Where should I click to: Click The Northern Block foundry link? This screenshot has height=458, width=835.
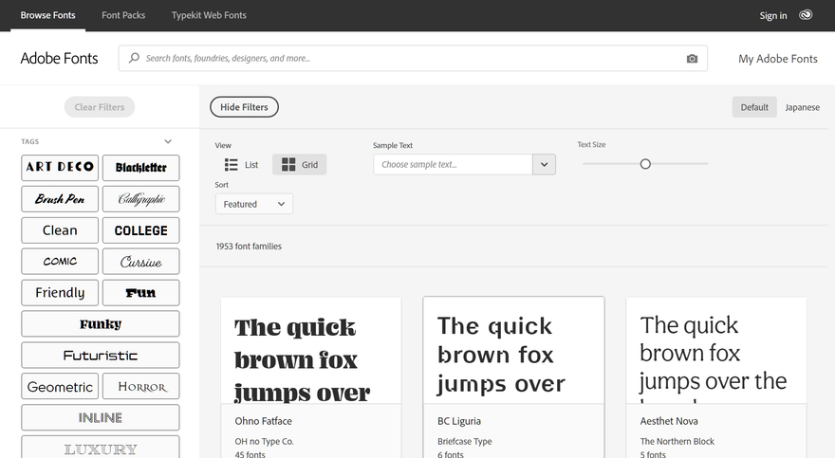pos(677,441)
